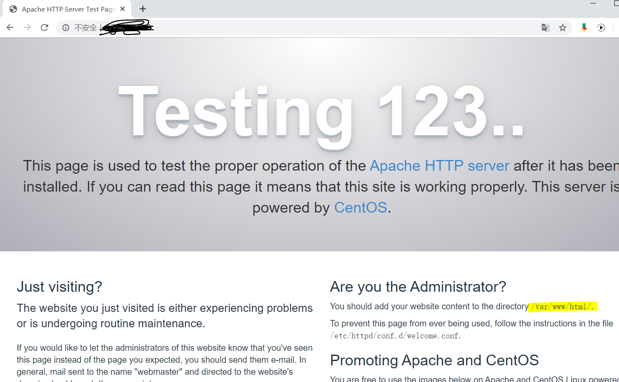
Task: Focus the address bar
Action: (314, 28)
